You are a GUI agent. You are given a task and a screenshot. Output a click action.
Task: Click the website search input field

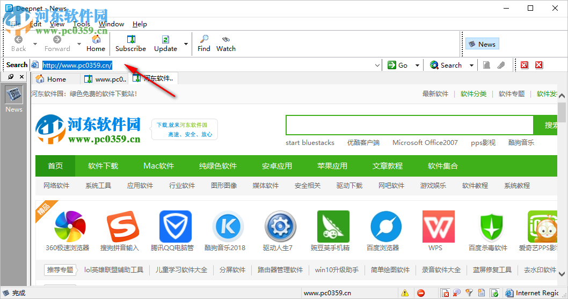pos(409,125)
